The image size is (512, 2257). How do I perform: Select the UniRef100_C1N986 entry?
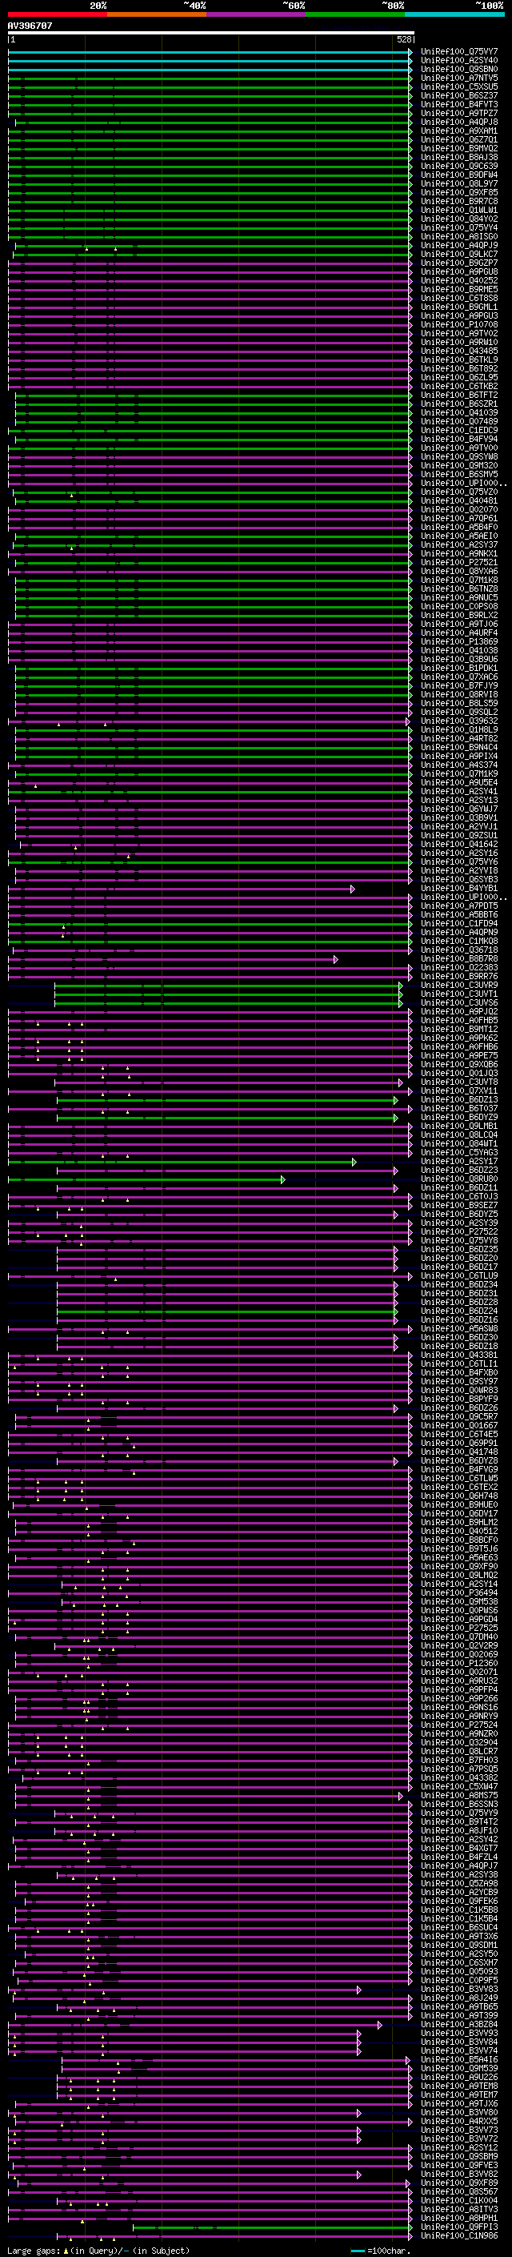pos(459,2235)
